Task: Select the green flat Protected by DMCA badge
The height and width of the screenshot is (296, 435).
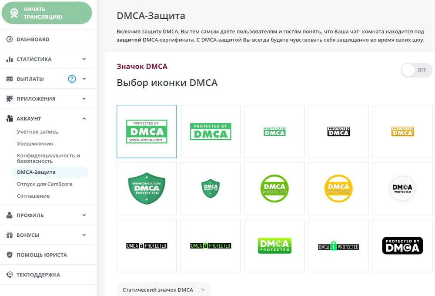Action: pyautogui.click(x=211, y=131)
